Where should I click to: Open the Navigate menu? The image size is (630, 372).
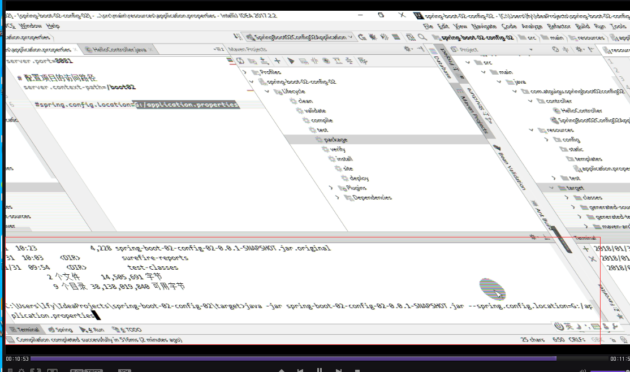point(484,26)
